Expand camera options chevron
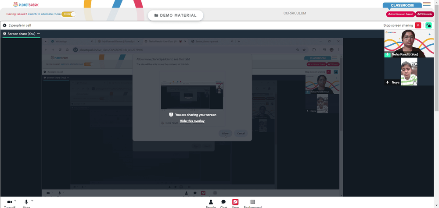439x208 pixels. tap(15, 201)
